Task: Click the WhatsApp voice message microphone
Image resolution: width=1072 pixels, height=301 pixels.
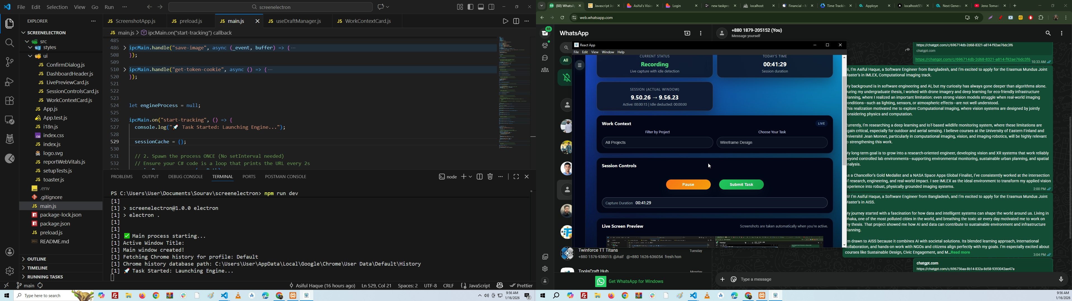Action: (1061, 279)
